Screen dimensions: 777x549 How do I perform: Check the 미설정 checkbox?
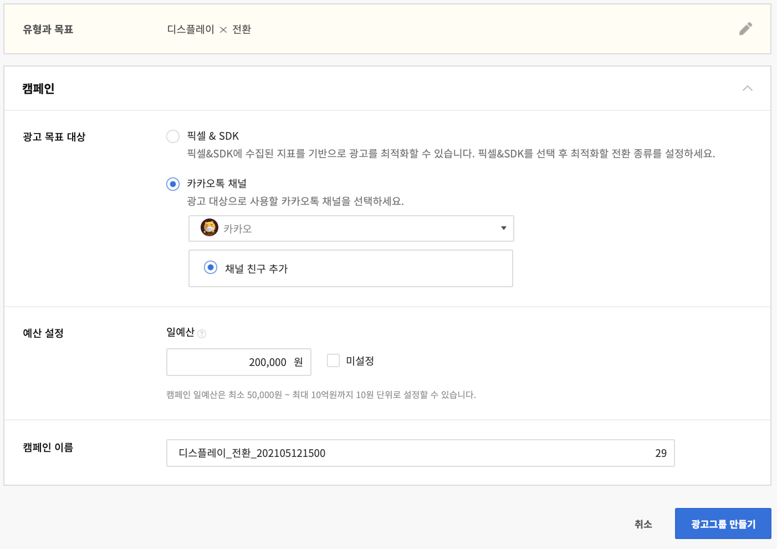pos(333,360)
